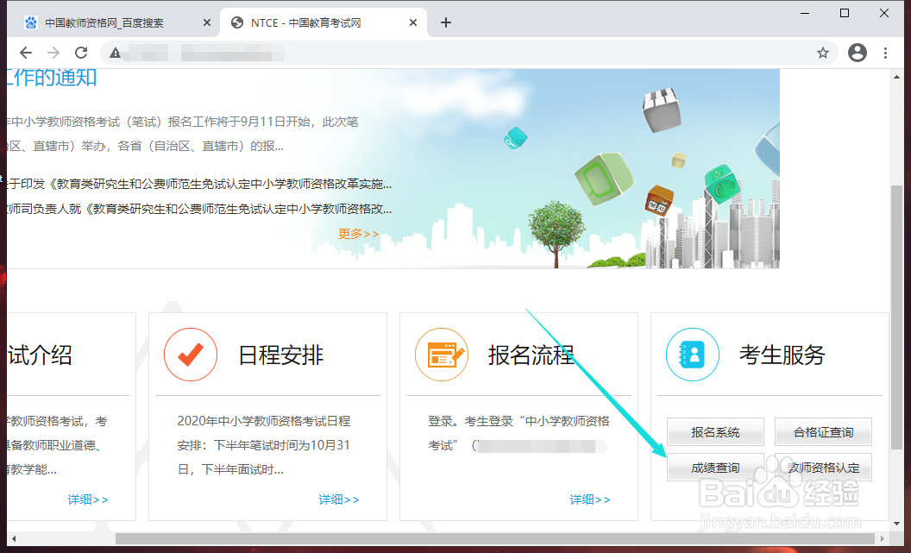Image resolution: width=911 pixels, height=553 pixels.
Task: Open 详细>> under 日程安排
Action: [x=339, y=500]
